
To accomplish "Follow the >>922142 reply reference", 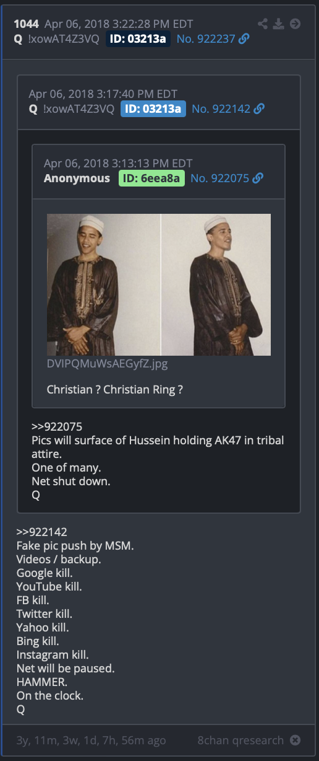I will click(x=42, y=532).
